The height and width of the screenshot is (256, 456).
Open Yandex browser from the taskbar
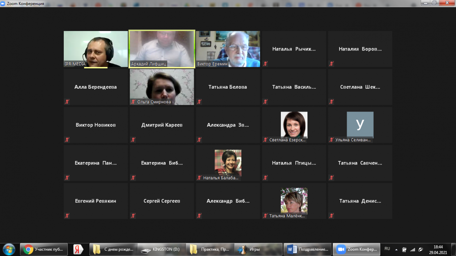pos(78,249)
